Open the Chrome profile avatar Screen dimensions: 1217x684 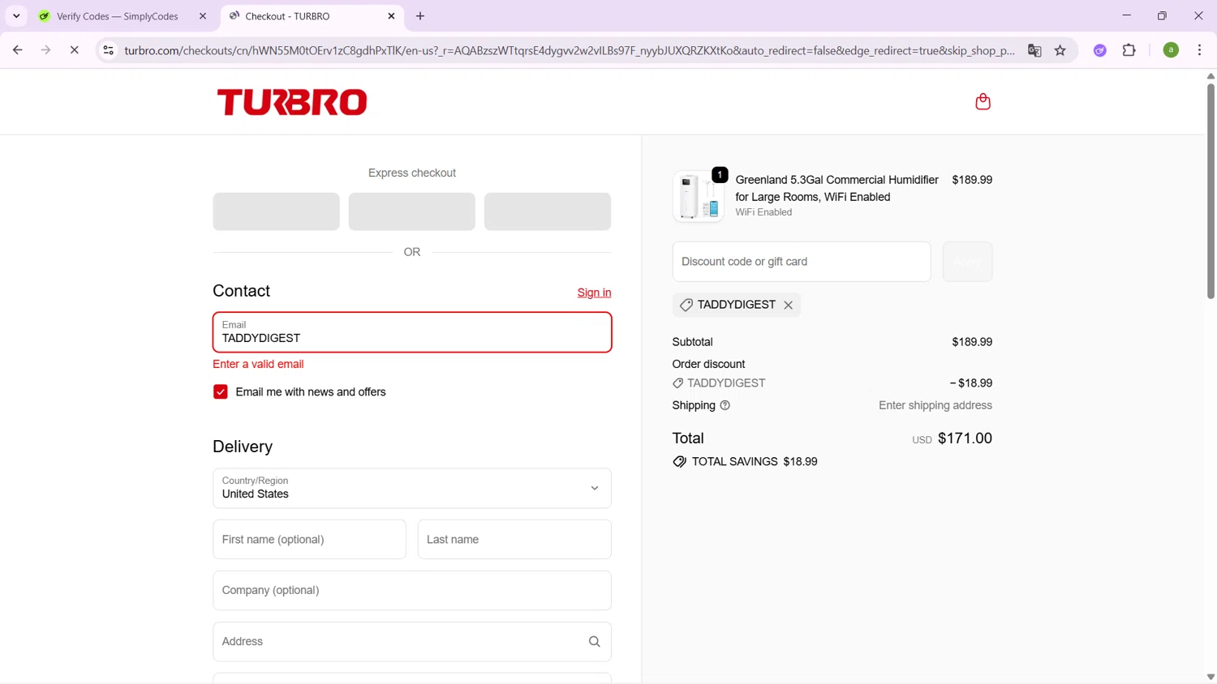coord(1171,50)
